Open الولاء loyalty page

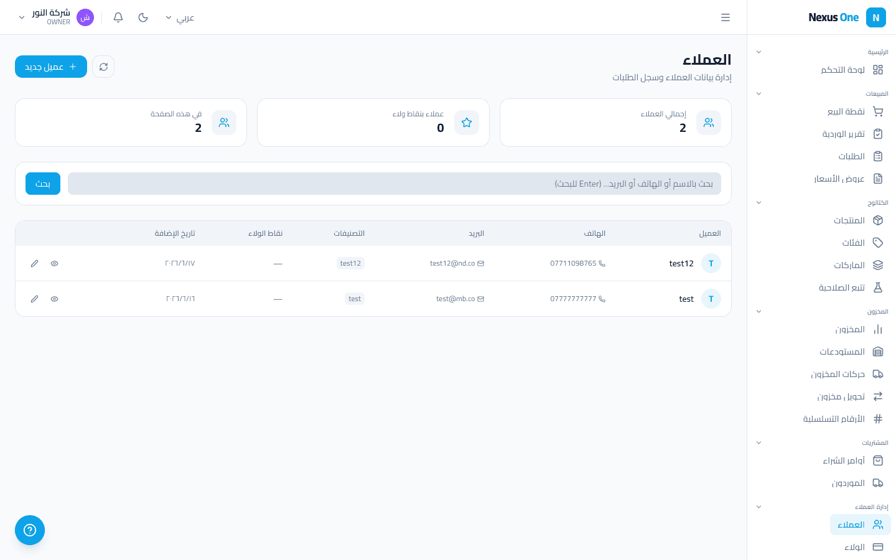tap(864, 547)
